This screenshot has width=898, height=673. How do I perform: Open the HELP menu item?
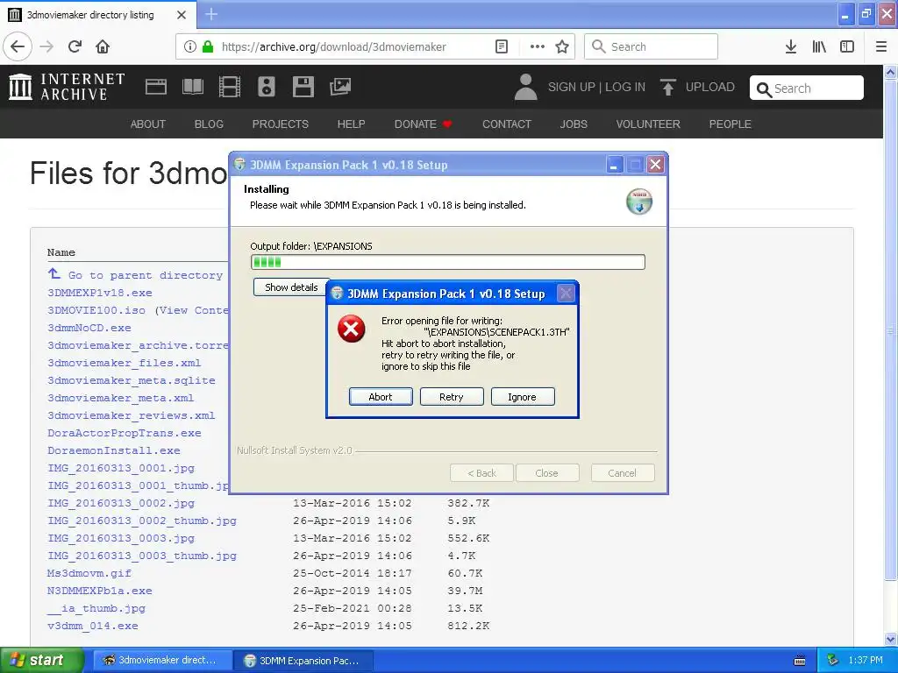pyautogui.click(x=351, y=124)
